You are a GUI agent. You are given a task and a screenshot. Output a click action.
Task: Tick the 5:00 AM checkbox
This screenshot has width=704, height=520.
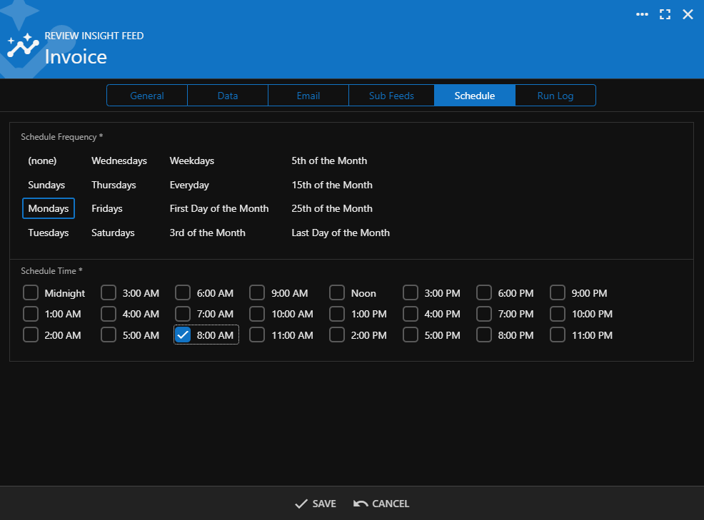tap(109, 335)
